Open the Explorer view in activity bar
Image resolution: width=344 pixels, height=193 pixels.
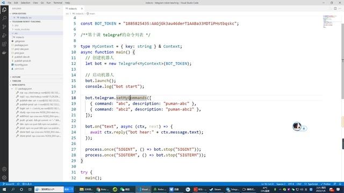pyautogui.click(x=4, y=10)
